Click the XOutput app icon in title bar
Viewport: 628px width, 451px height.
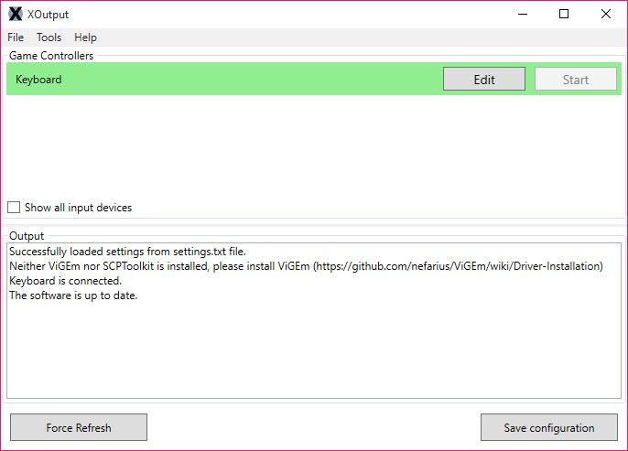point(16,14)
